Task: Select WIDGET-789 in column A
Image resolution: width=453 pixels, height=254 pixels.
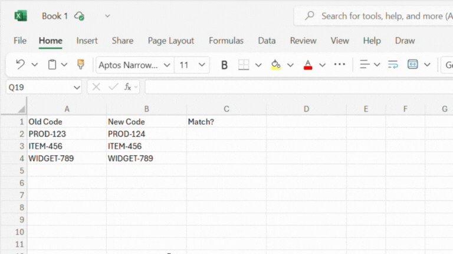Action: pyautogui.click(x=67, y=158)
